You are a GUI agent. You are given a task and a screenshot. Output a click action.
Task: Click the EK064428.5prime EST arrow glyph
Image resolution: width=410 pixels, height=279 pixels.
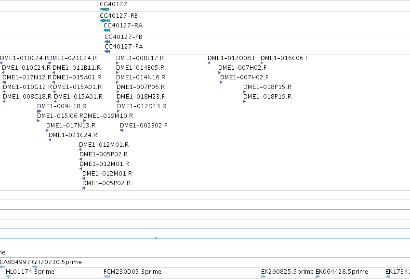point(318,277)
